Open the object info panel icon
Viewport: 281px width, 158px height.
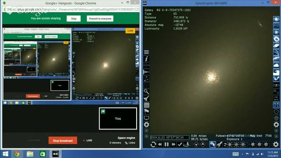pos(146,59)
